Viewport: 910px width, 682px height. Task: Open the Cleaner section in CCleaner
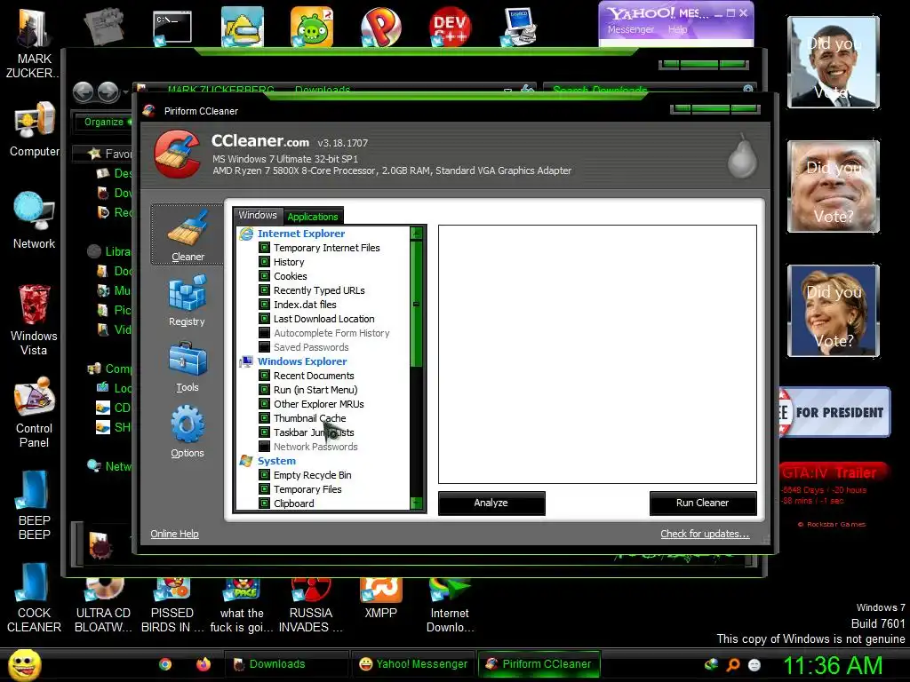click(187, 234)
